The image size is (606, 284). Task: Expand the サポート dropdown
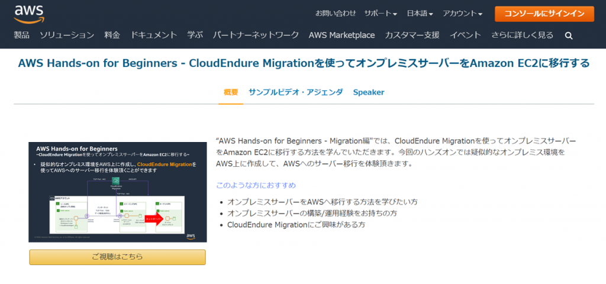381,13
